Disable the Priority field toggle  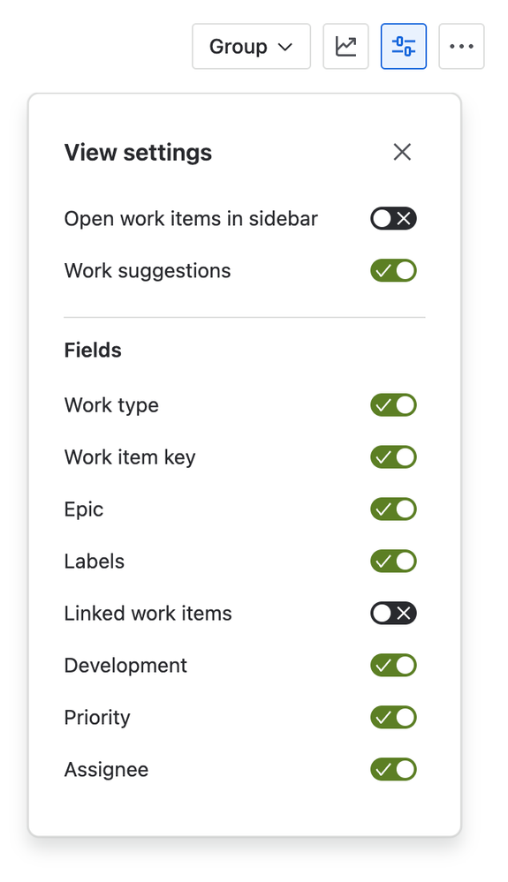pyautogui.click(x=393, y=717)
